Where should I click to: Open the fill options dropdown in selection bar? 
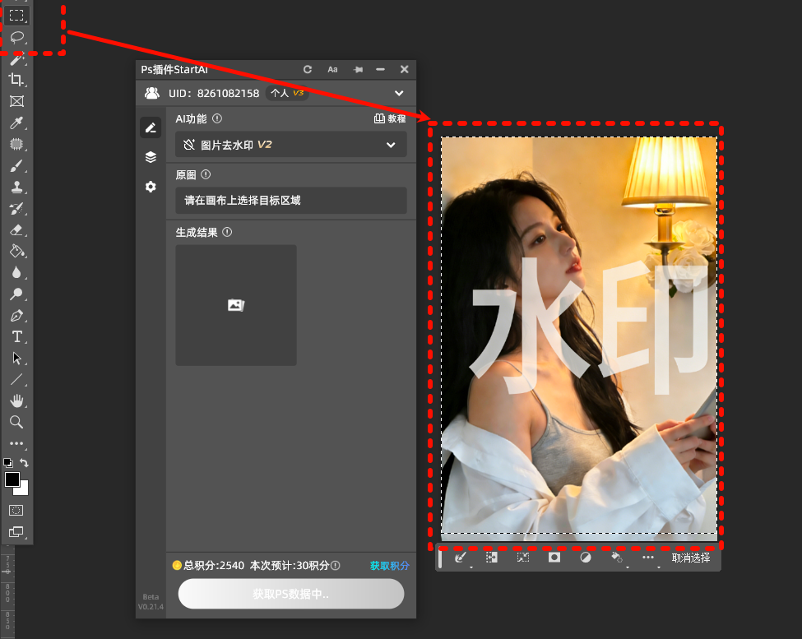pos(618,558)
